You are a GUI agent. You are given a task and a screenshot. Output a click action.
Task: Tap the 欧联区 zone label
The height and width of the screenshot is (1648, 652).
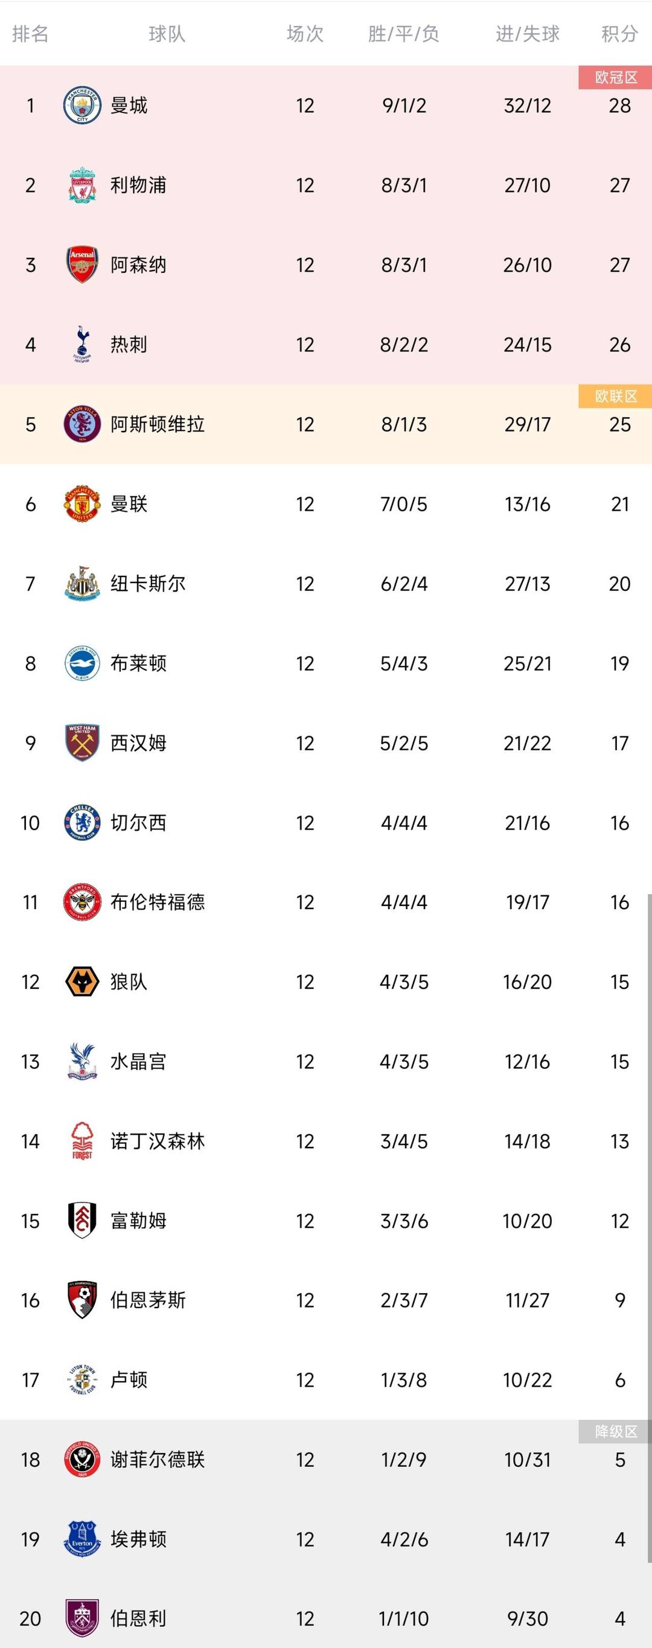pos(616,396)
